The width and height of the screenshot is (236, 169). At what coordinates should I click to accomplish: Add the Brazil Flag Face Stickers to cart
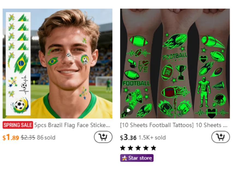click(103, 137)
